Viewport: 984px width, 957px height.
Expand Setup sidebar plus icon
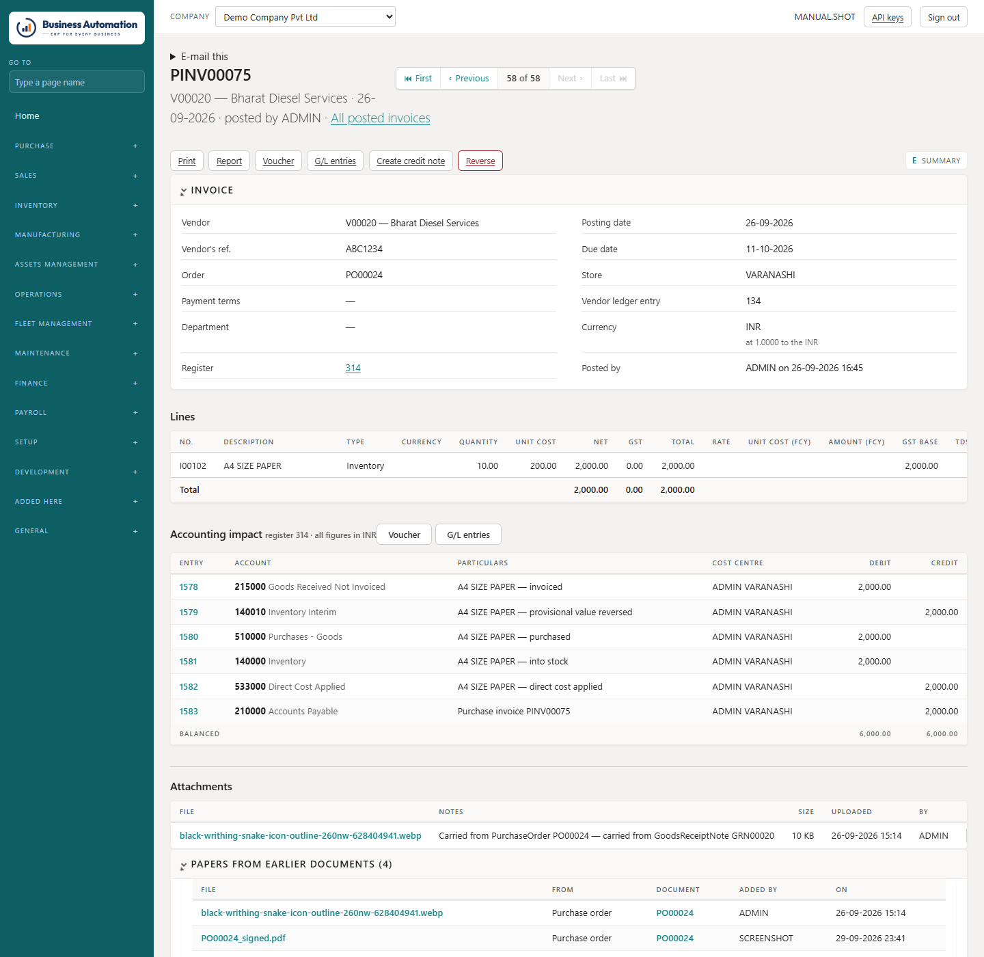tap(135, 442)
